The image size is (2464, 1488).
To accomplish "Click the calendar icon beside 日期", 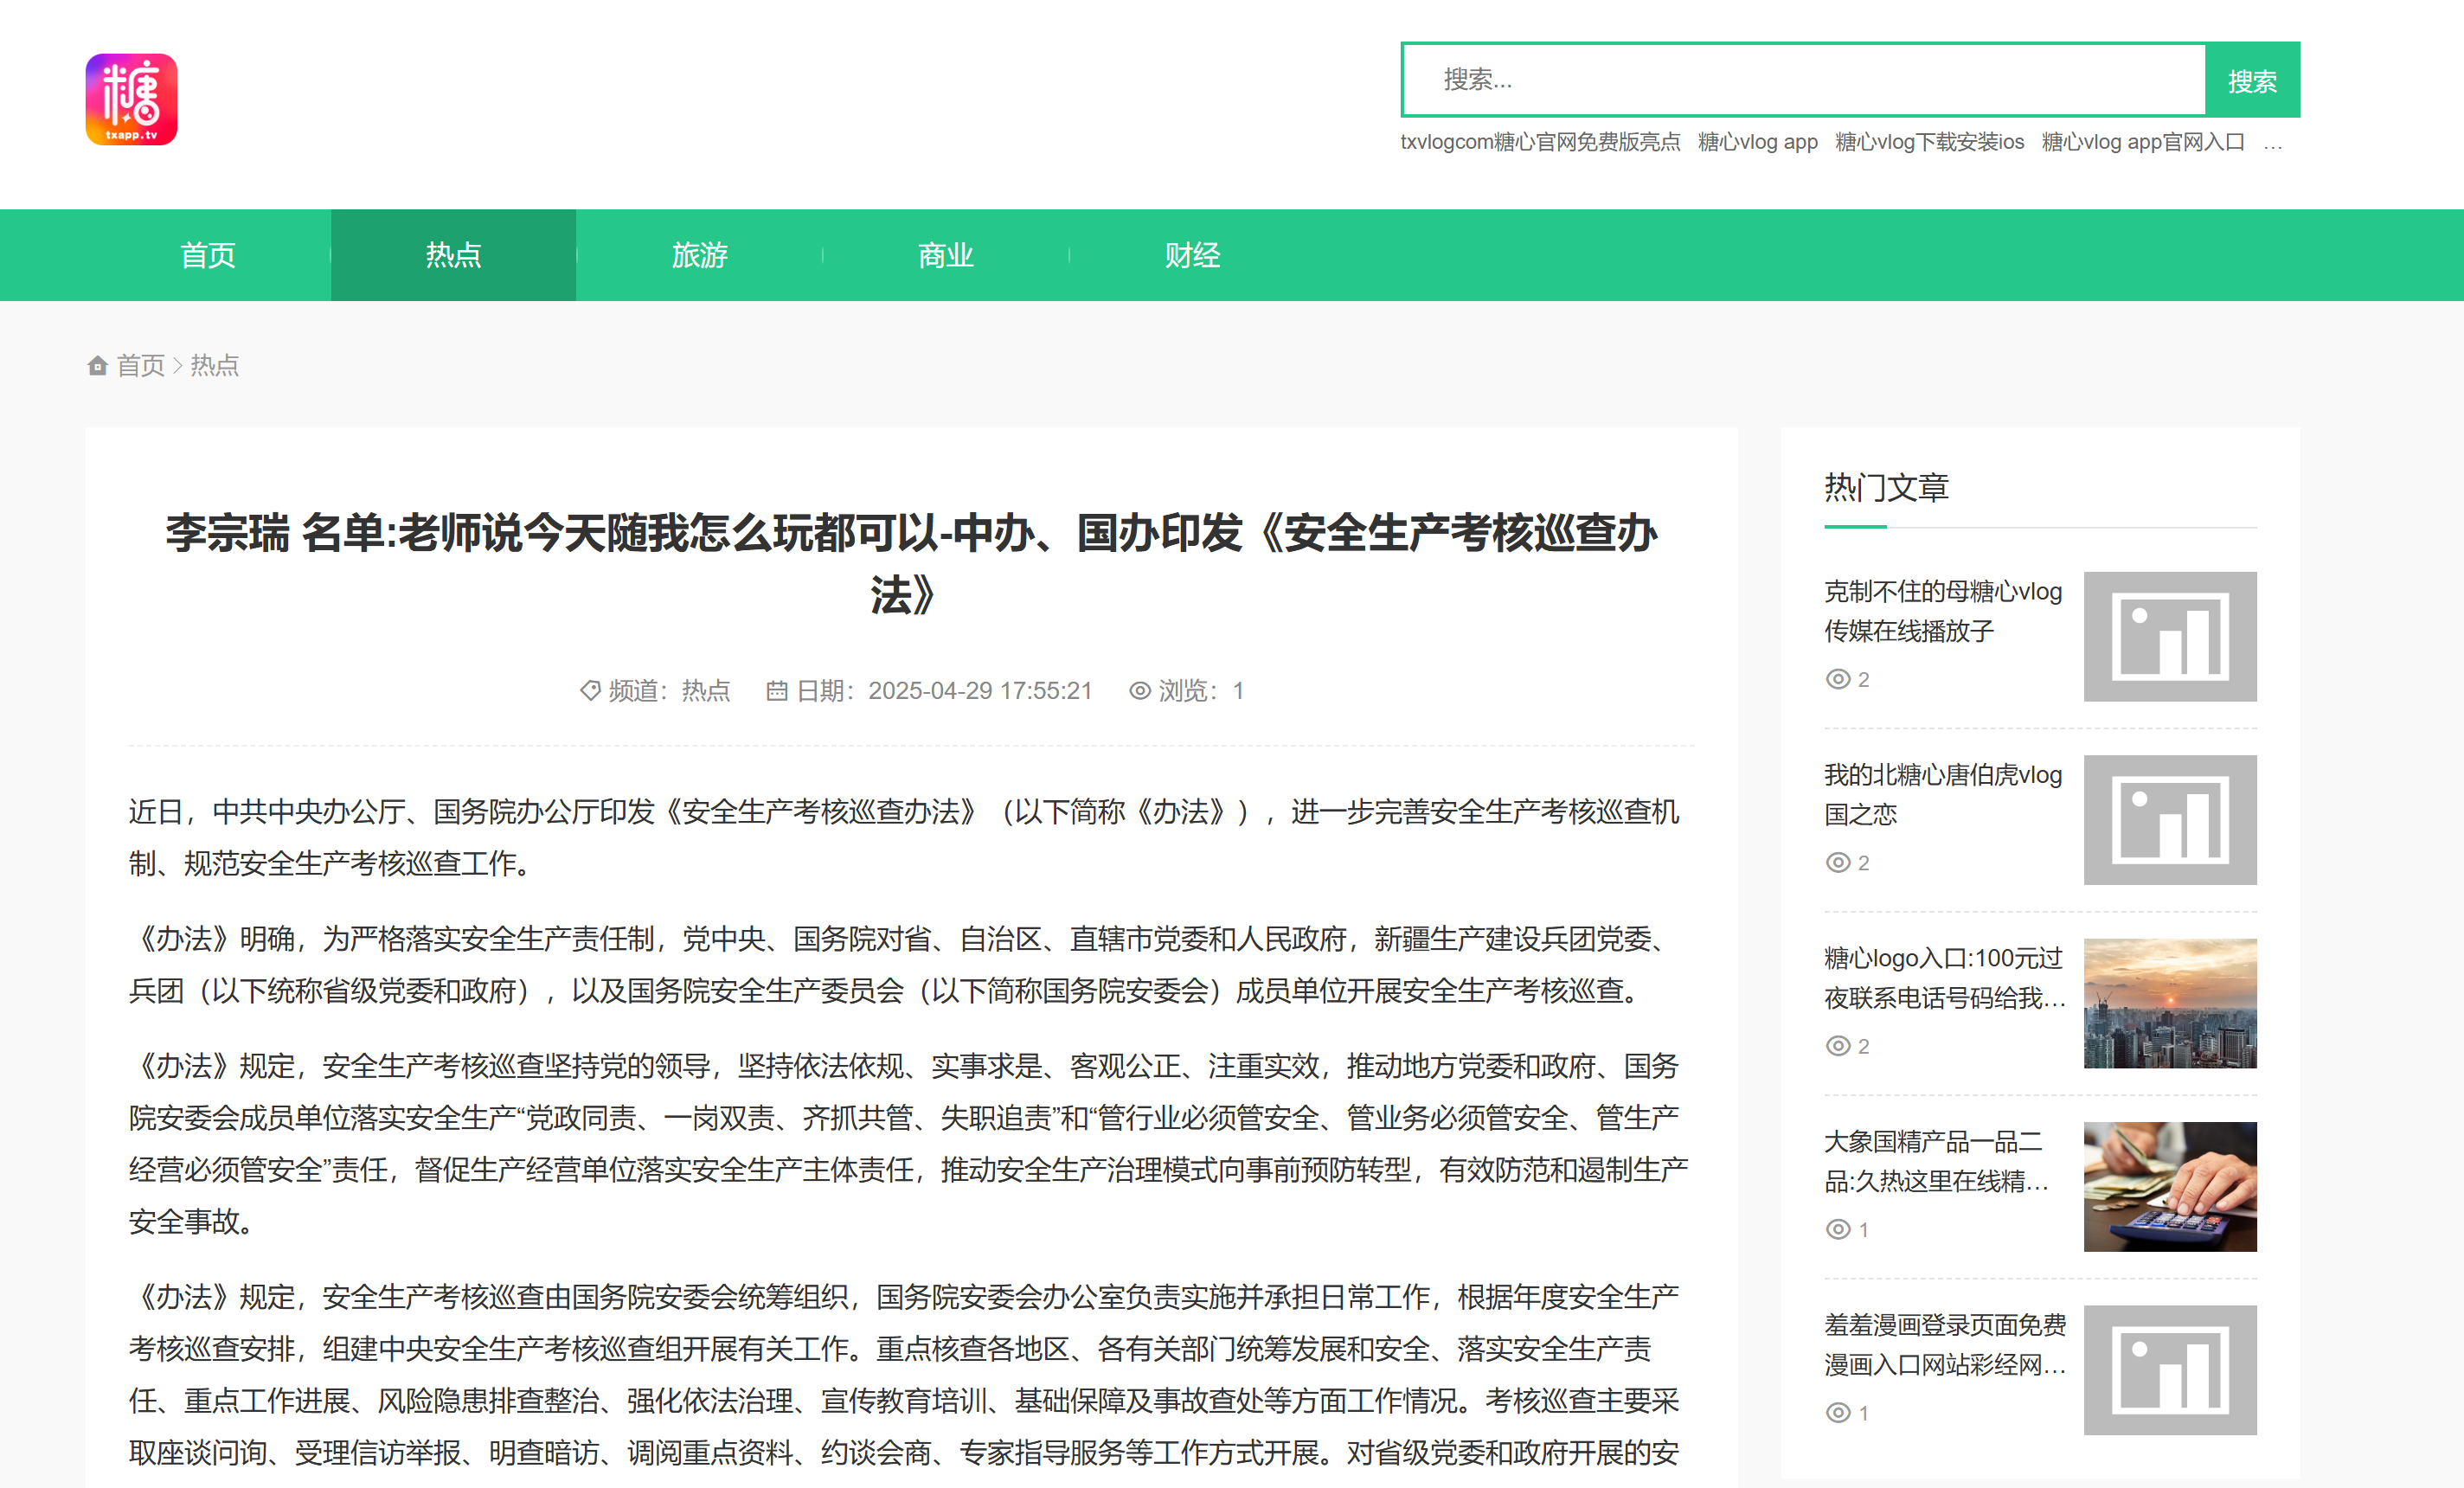I will (x=776, y=690).
